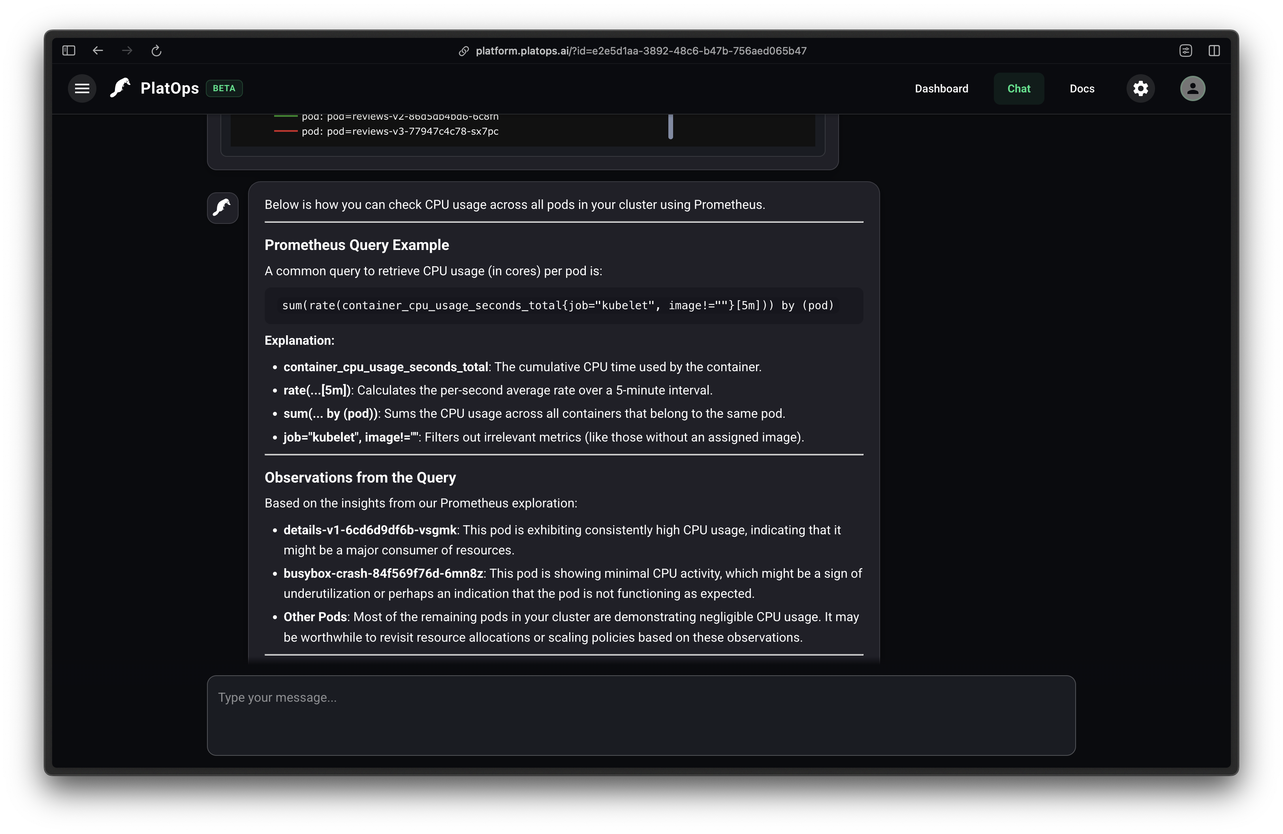Open the browser controls icon
Screen dimensions: 1283x834
click(x=1185, y=51)
